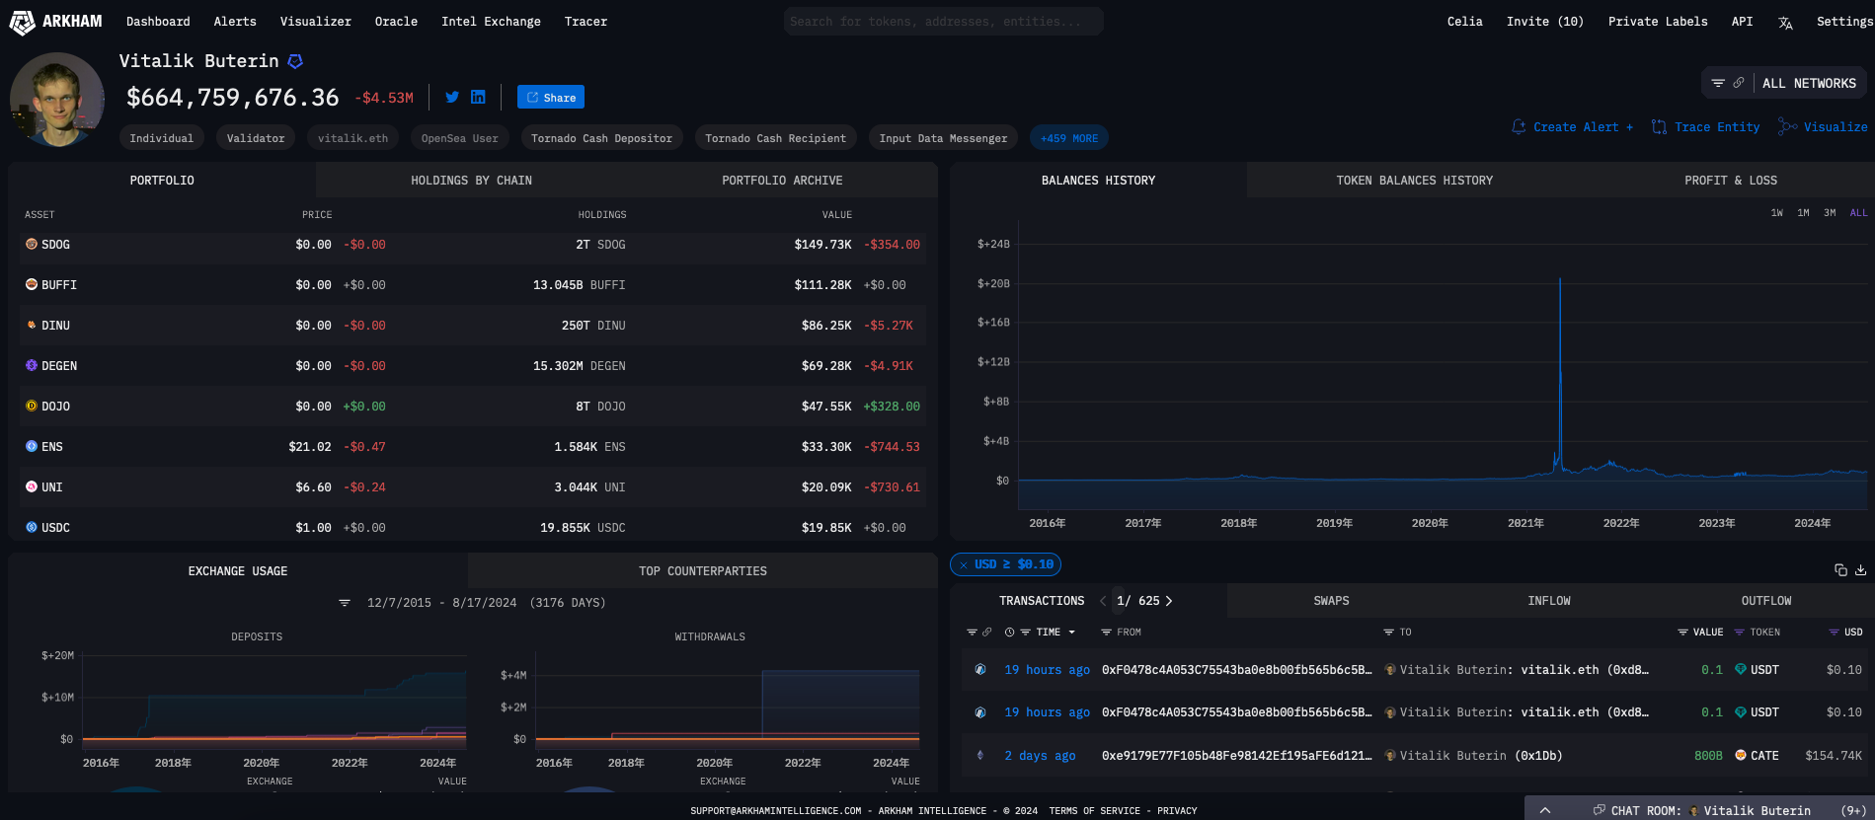Open the LinkedIn profile icon

tap(478, 97)
